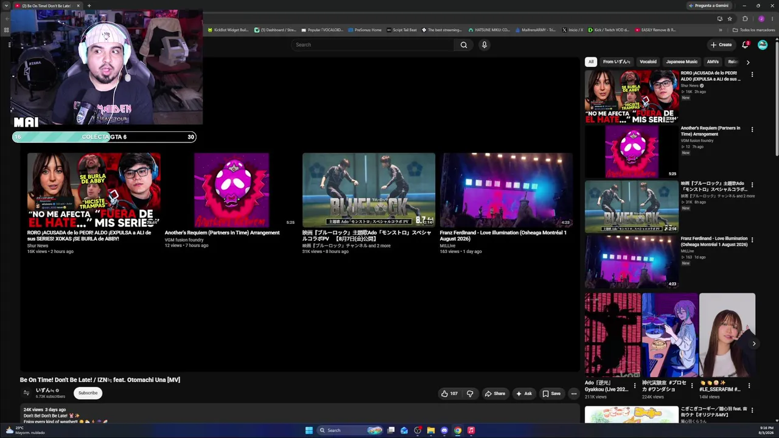Click the YouTube search input field
Viewport: 779px width, 438px height.
[372, 44]
